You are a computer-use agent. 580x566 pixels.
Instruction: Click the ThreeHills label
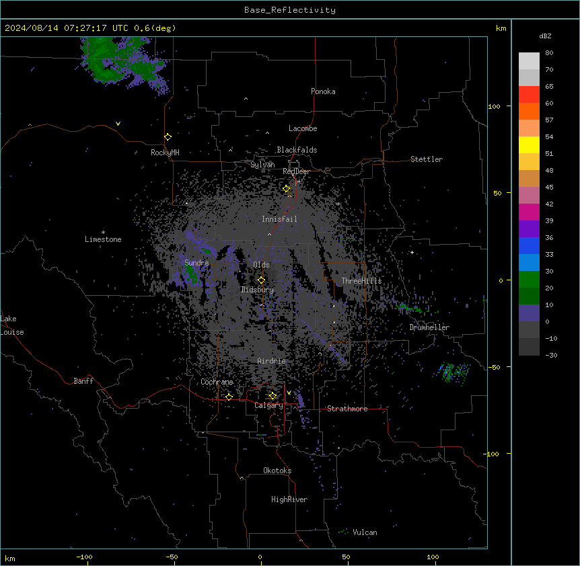point(361,281)
